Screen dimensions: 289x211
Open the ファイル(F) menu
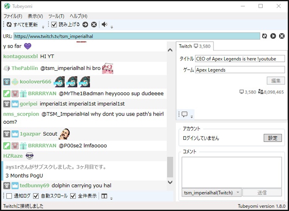click(x=13, y=16)
